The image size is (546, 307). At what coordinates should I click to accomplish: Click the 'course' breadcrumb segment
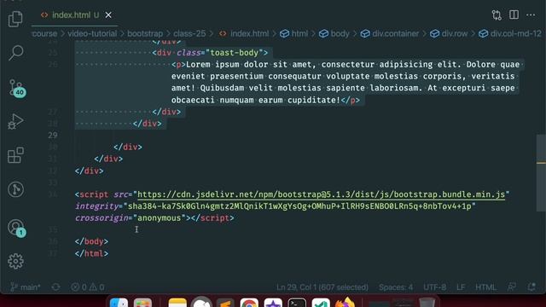point(44,34)
